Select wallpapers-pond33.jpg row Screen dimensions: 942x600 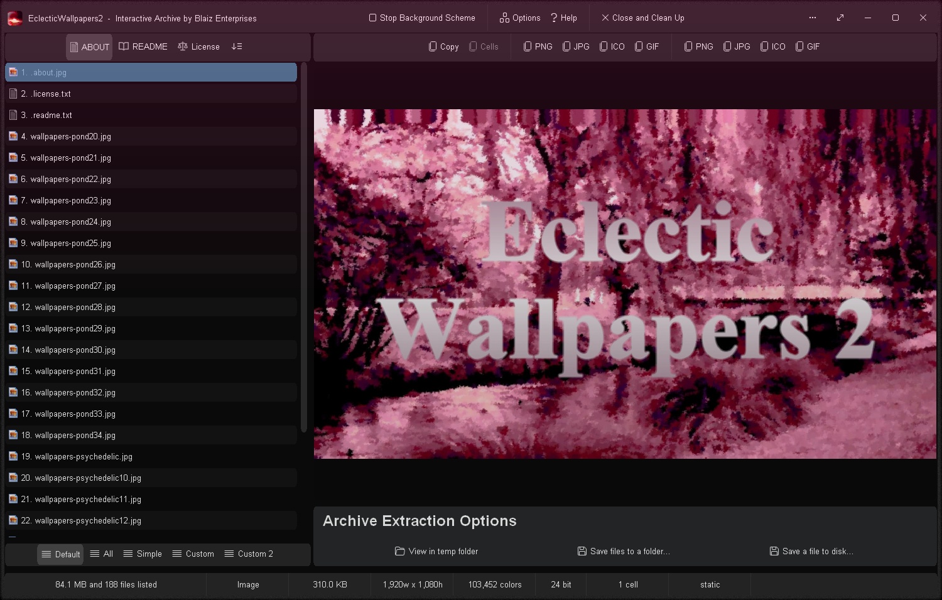[x=151, y=414]
